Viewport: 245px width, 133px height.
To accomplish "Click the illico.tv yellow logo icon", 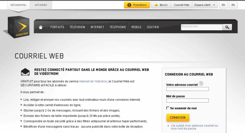I will 156,5.
